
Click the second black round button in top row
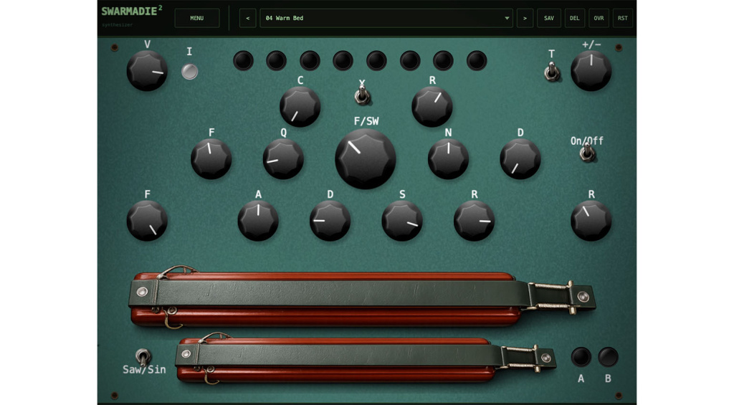276,61
